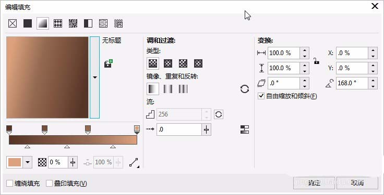The image size is (384, 195).
Task: Open the node transparency slider button
Action: coord(73,162)
